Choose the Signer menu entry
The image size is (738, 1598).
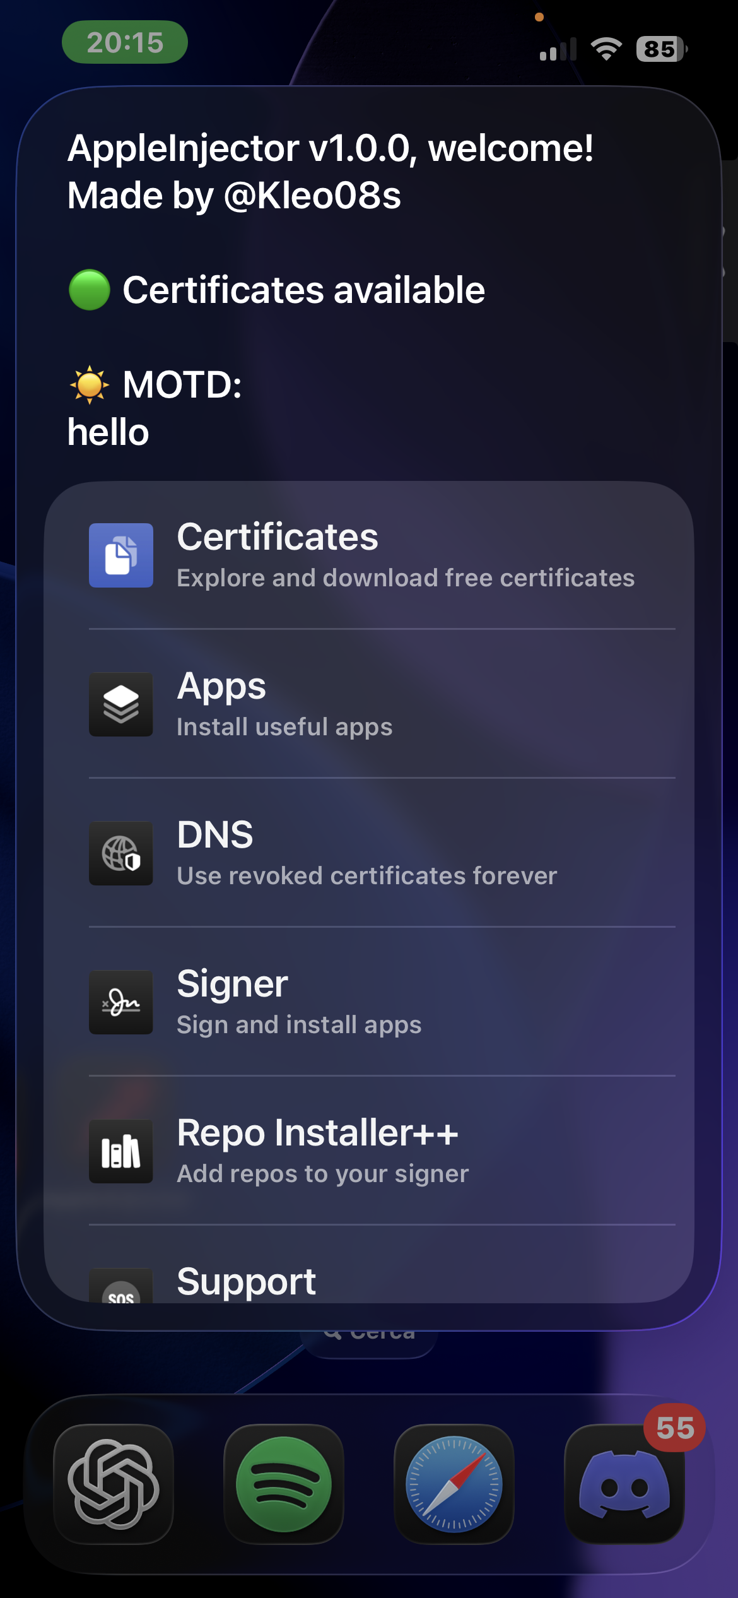[x=369, y=1002]
